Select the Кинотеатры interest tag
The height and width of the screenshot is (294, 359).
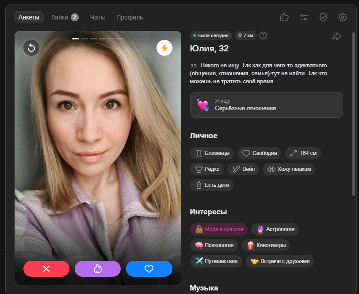[266, 245]
